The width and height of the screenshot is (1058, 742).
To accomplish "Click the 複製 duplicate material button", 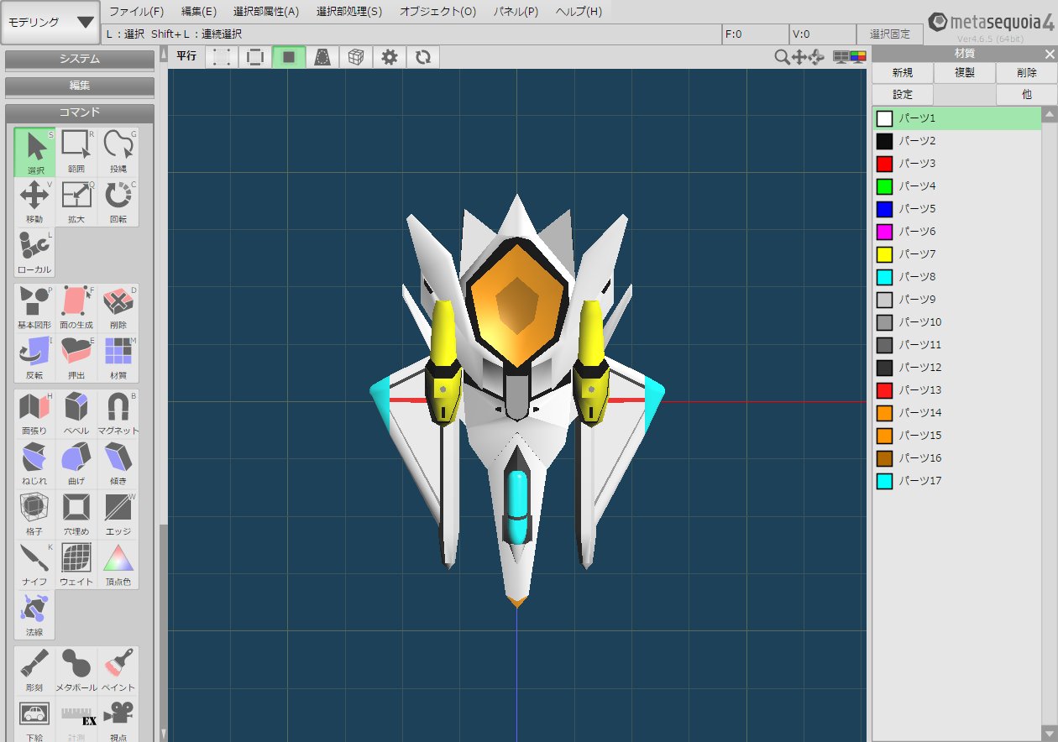I will point(965,73).
